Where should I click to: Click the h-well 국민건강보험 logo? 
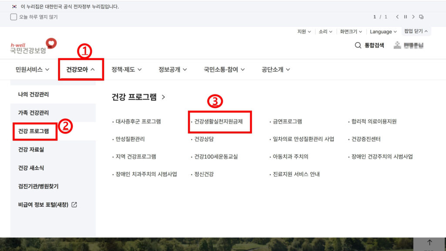click(31, 46)
